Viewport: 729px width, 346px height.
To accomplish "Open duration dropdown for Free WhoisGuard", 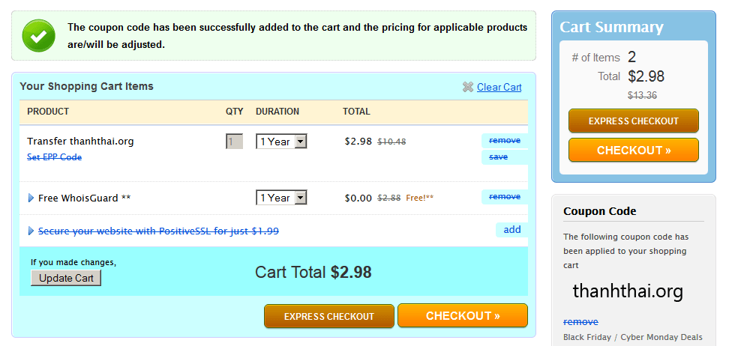I will [x=281, y=198].
